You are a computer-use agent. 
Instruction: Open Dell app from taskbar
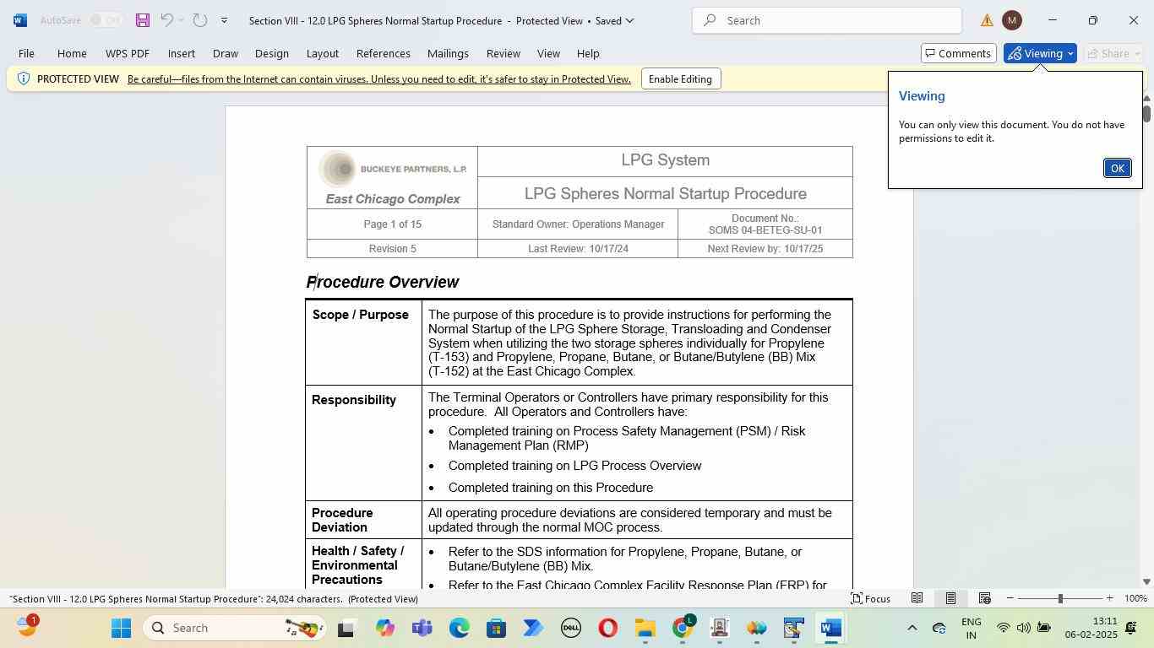pyautogui.click(x=571, y=628)
